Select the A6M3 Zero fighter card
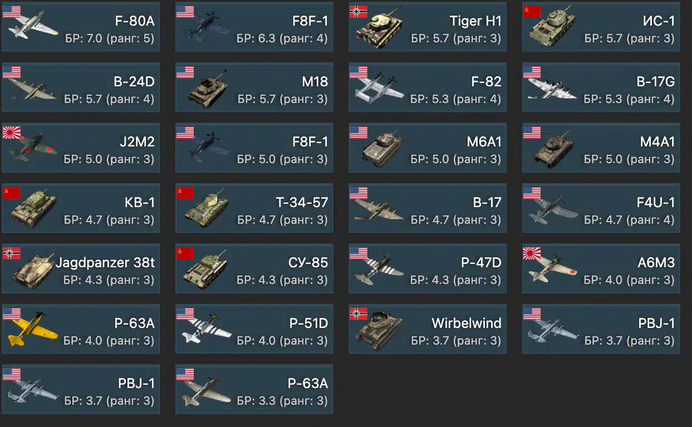Screen dimensions: 692x427 pyautogui.click(x=601, y=269)
